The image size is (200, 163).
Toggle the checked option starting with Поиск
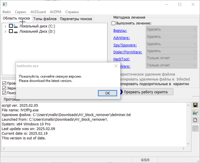pos(4,93)
